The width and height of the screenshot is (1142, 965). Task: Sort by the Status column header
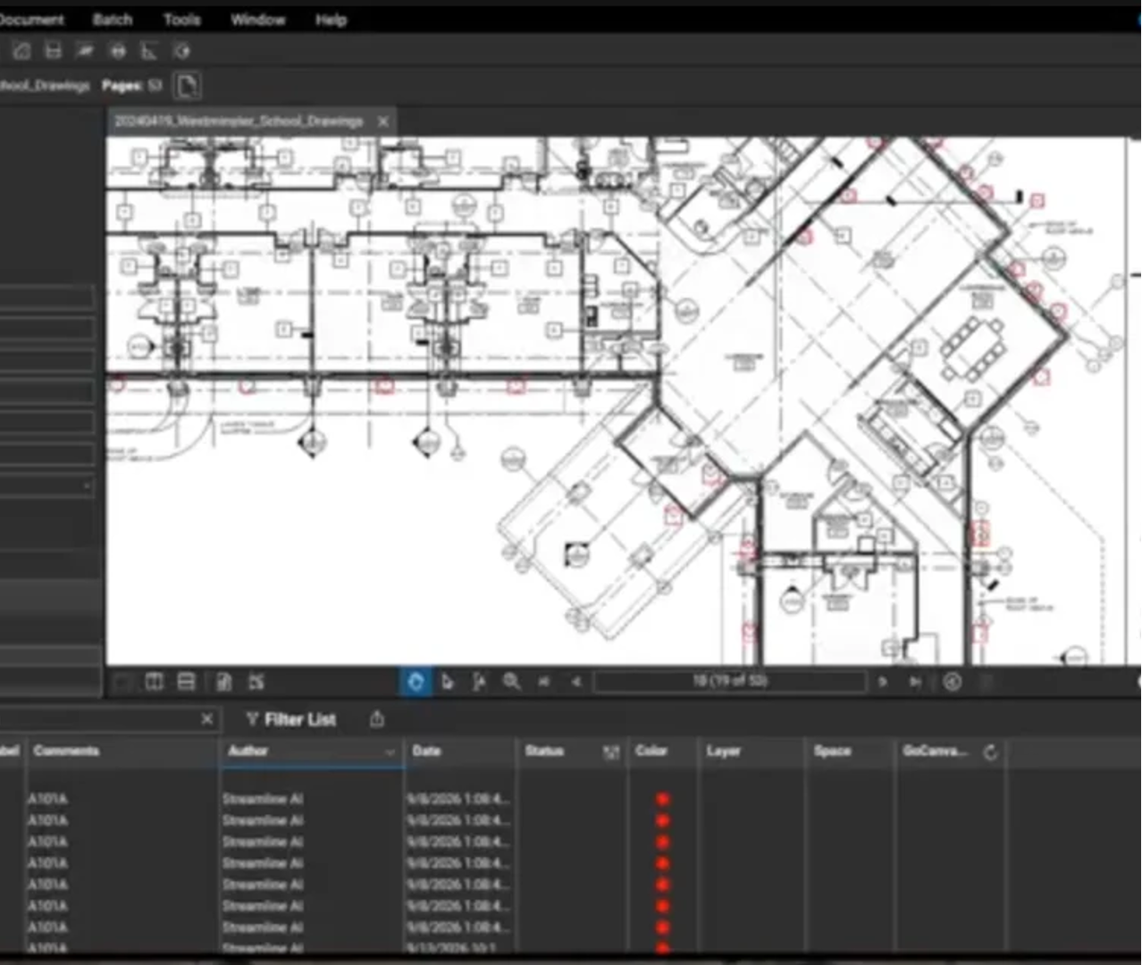pyautogui.click(x=544, y=751)
